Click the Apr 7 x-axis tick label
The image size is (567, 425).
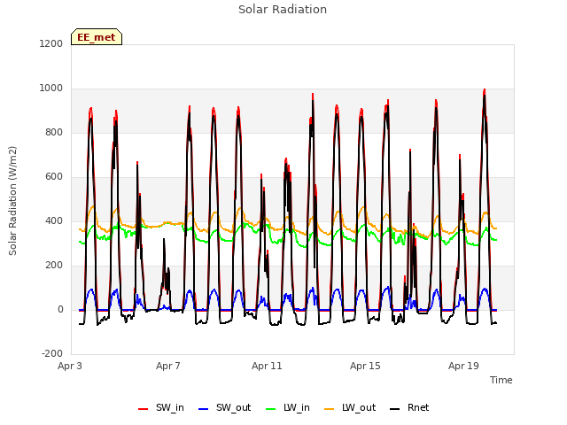point(168,366)
